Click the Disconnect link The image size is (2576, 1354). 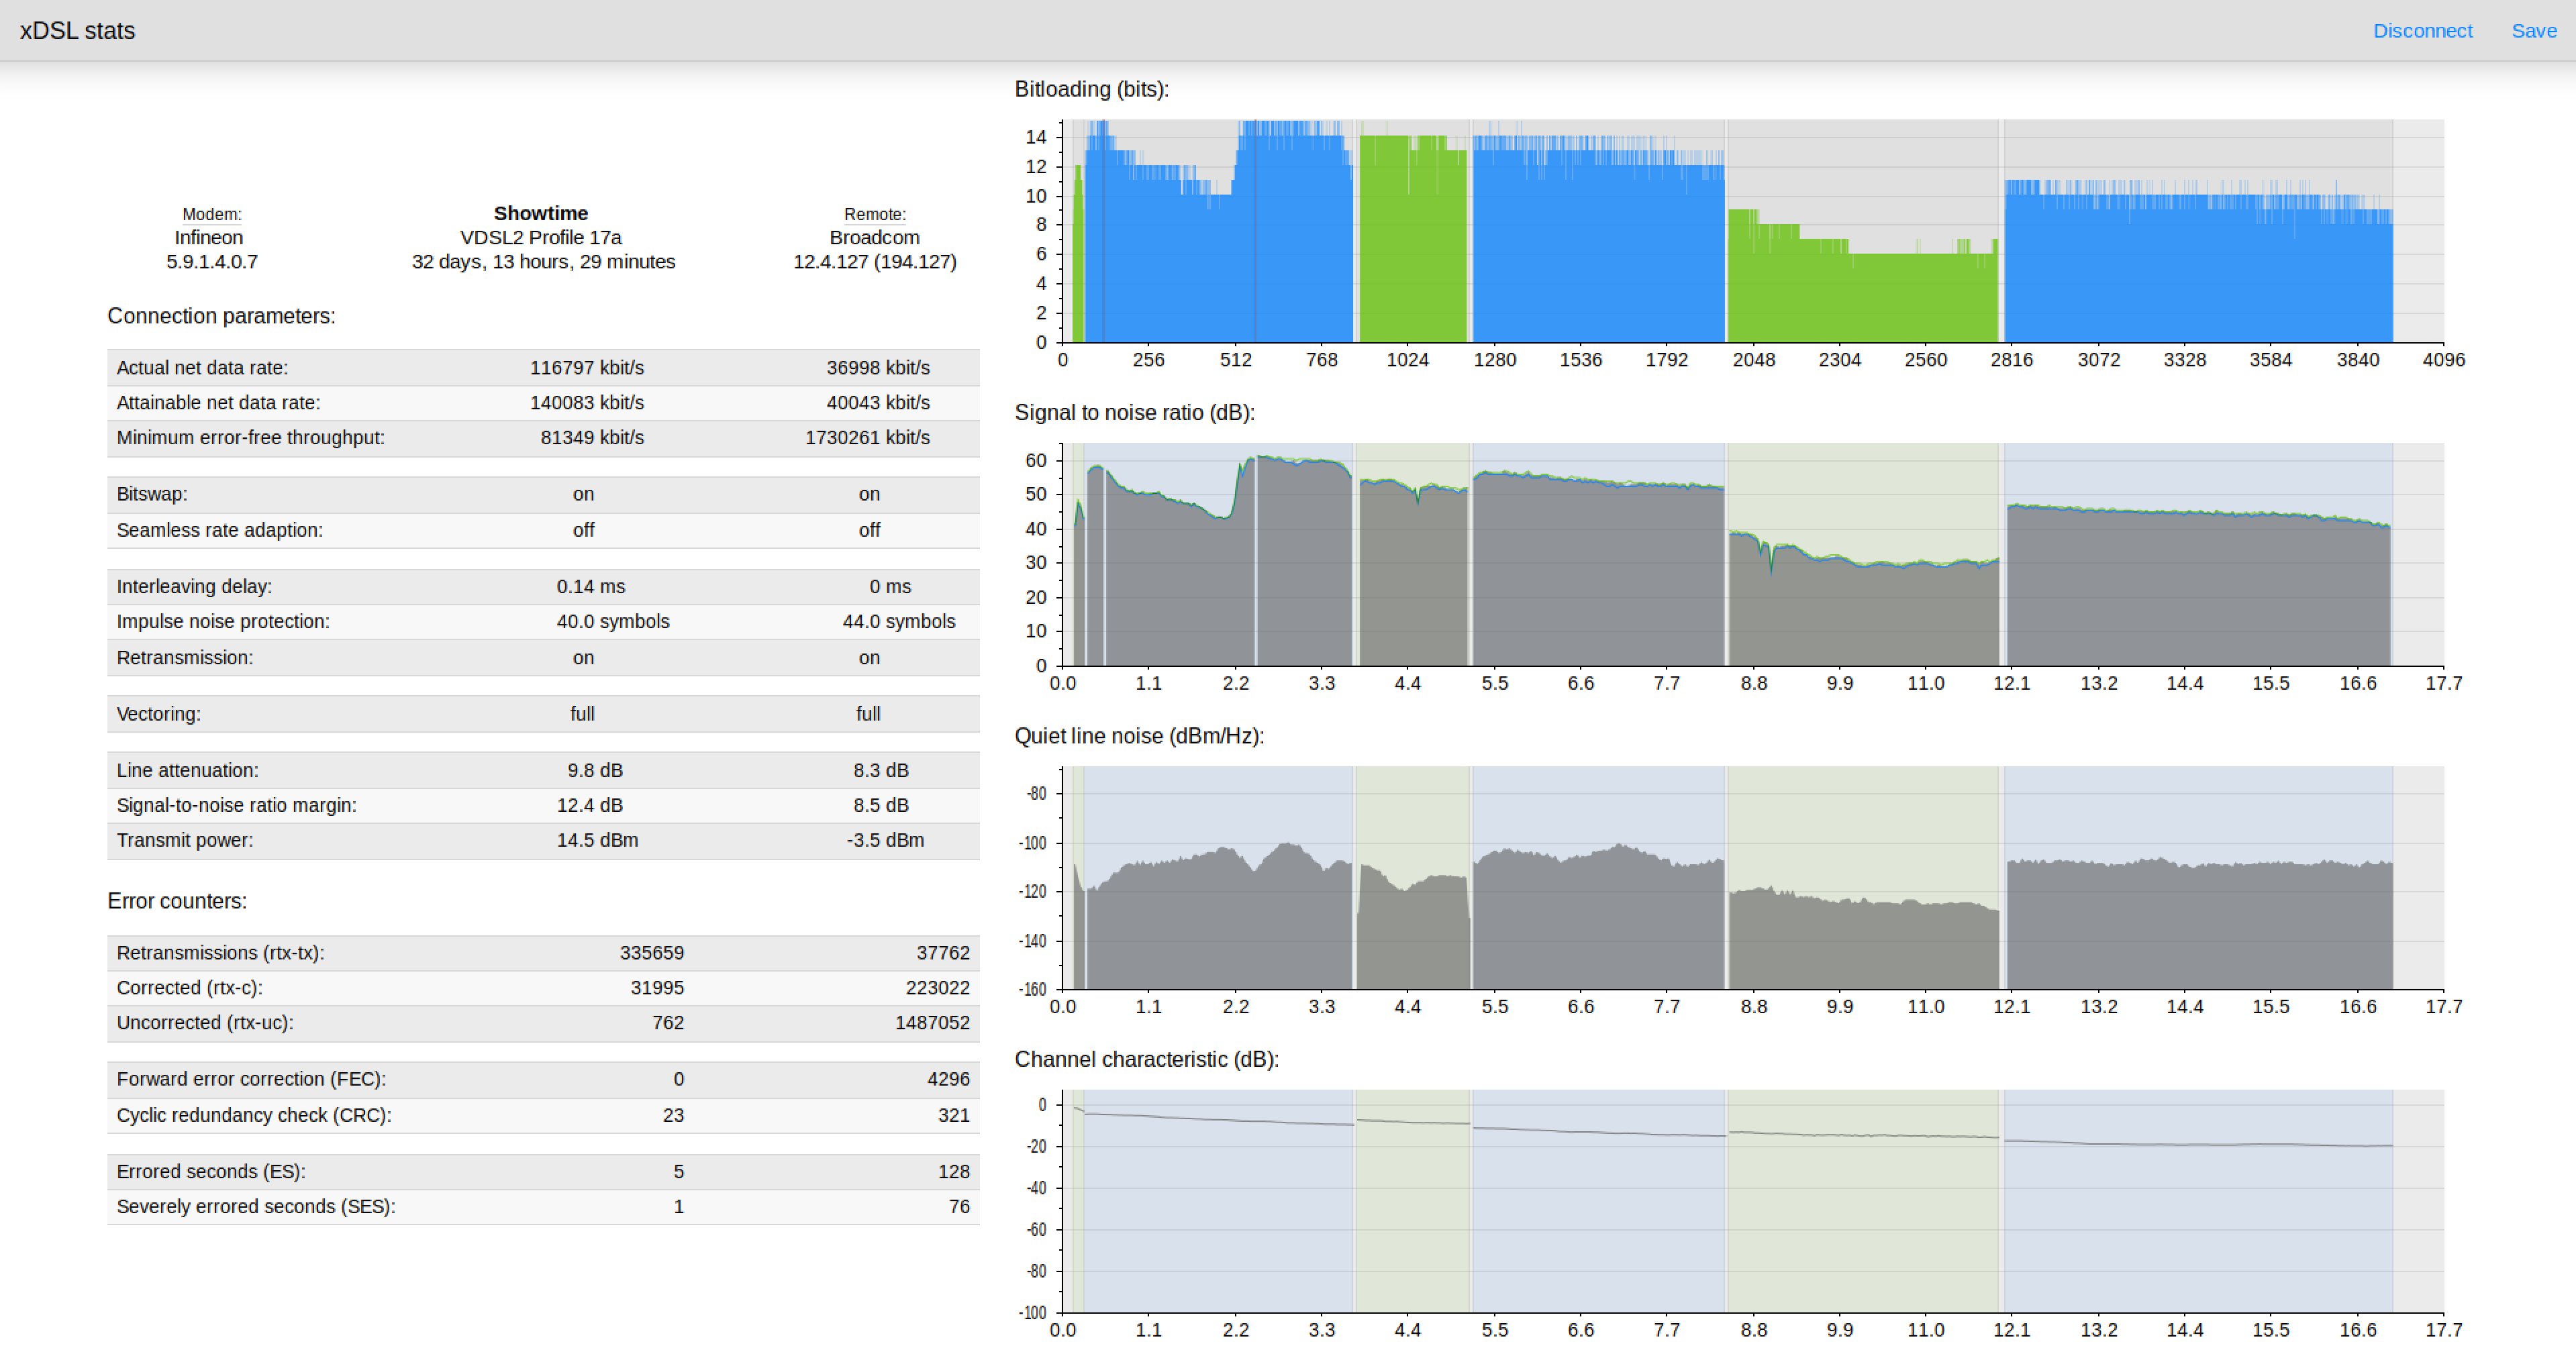[x=2422, y=31]
